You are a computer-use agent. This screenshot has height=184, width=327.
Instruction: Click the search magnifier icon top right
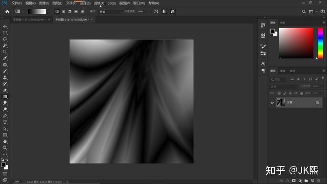tap(303, 12)
